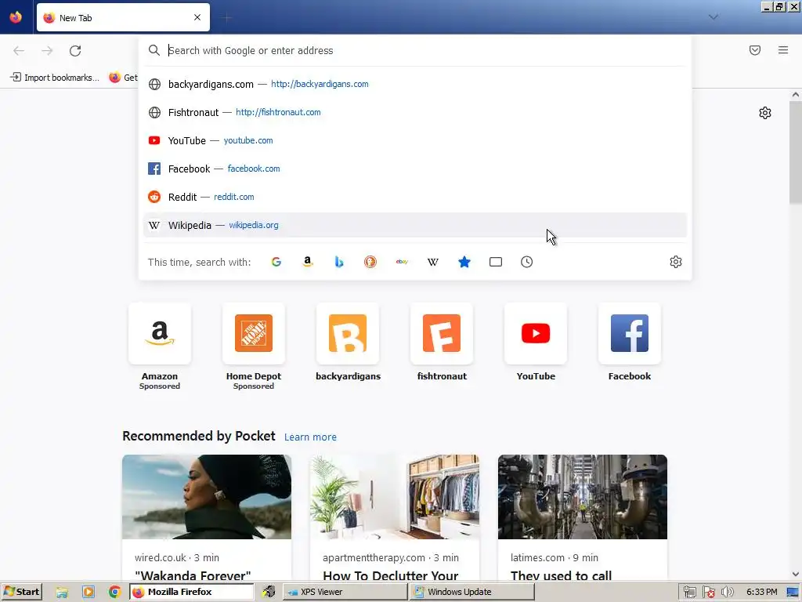Search this time with eBay icon
This screenshot has height=602, width=802.
tap(402, 262)
